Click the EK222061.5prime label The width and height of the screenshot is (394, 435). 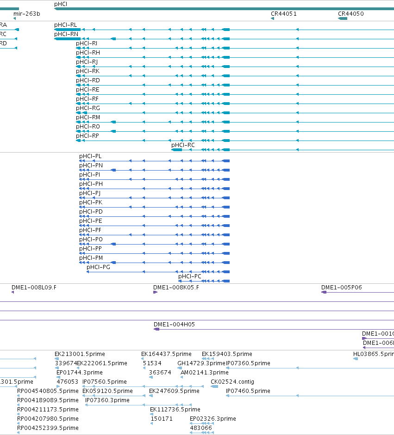(102, 363)
